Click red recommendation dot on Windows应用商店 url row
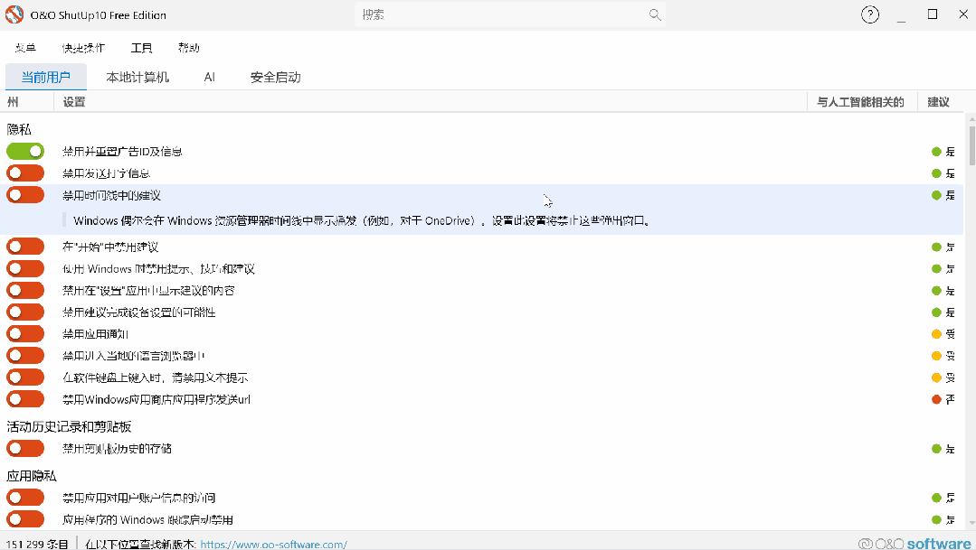The width and height of the screenshot is (976, 550). point(936,399)
